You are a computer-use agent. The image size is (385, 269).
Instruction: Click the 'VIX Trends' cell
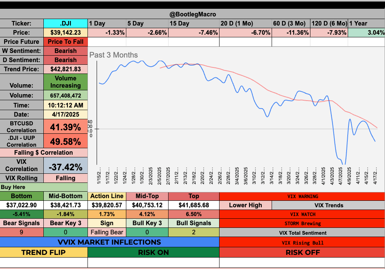(329, 205)
